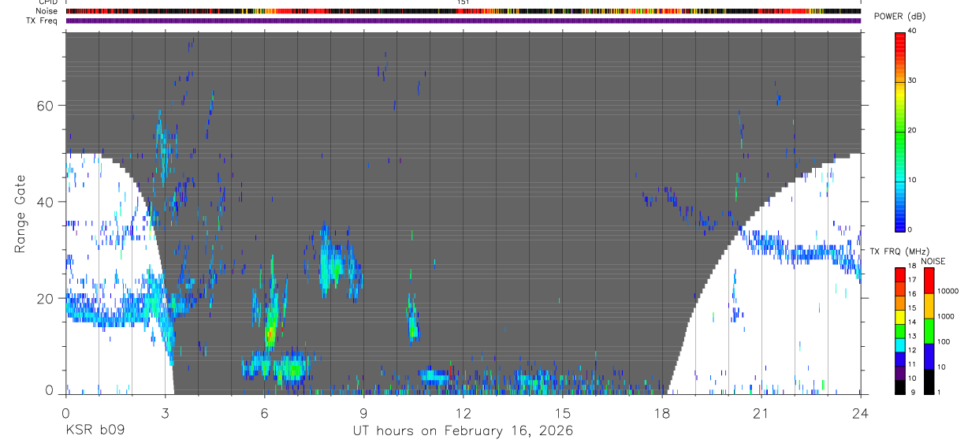Click the POWER (dB) color bar

(x=899, y=131)
